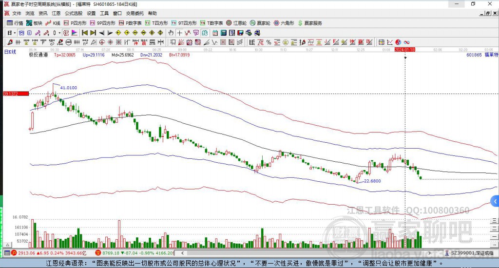Viewport: 499px width, 268px height.
Task: Launch the 六角形 hexagon chart tool
Action: (283, 23)
